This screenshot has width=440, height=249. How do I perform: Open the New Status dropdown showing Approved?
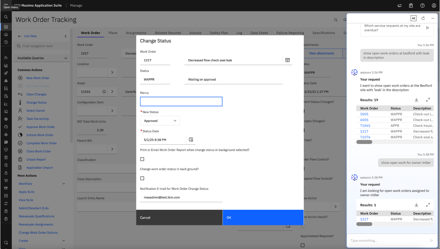pyautogui.click(x=160, y=121)
